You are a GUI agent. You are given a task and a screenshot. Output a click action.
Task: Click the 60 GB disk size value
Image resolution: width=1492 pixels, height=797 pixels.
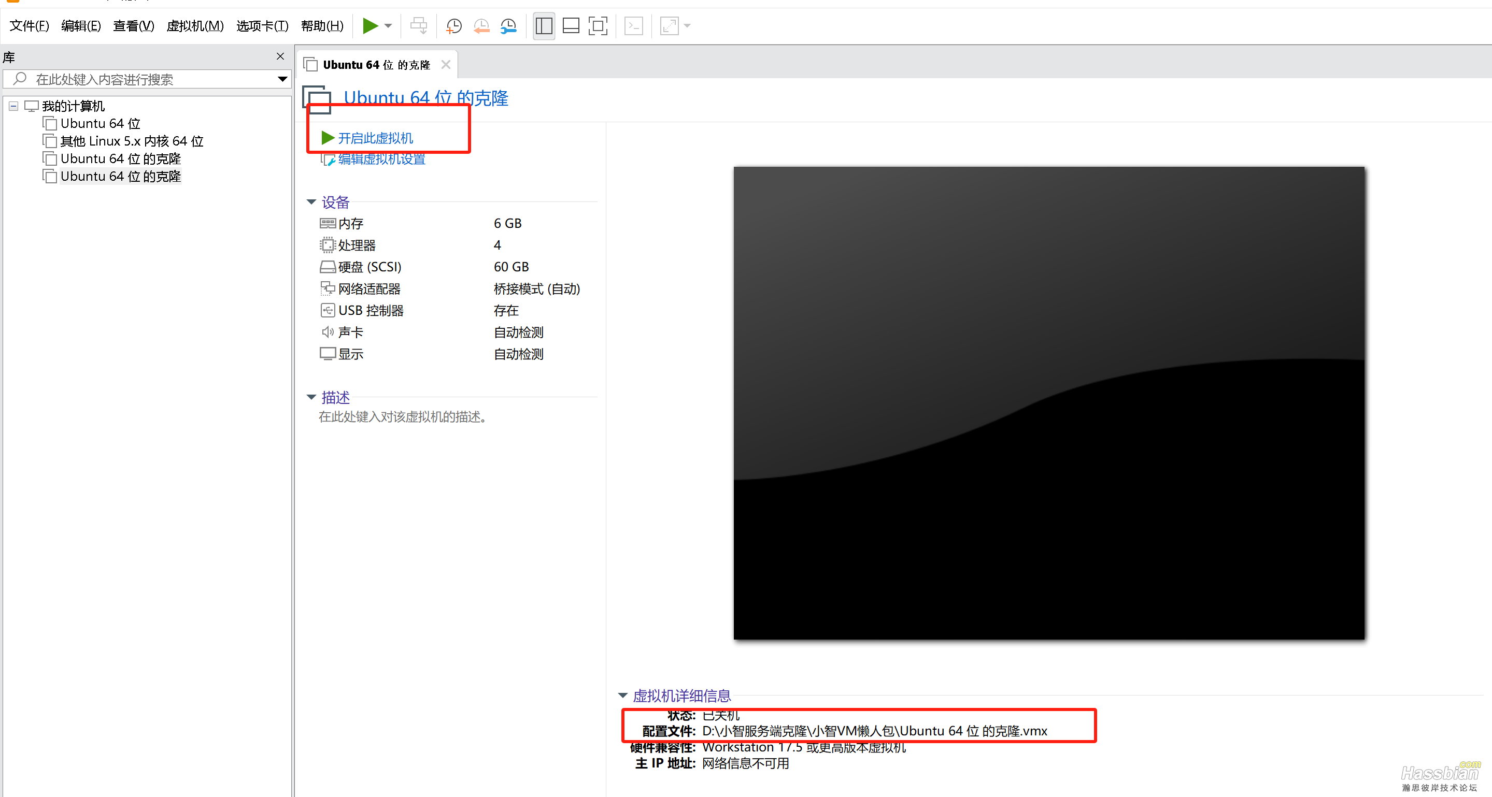(511, 267)
